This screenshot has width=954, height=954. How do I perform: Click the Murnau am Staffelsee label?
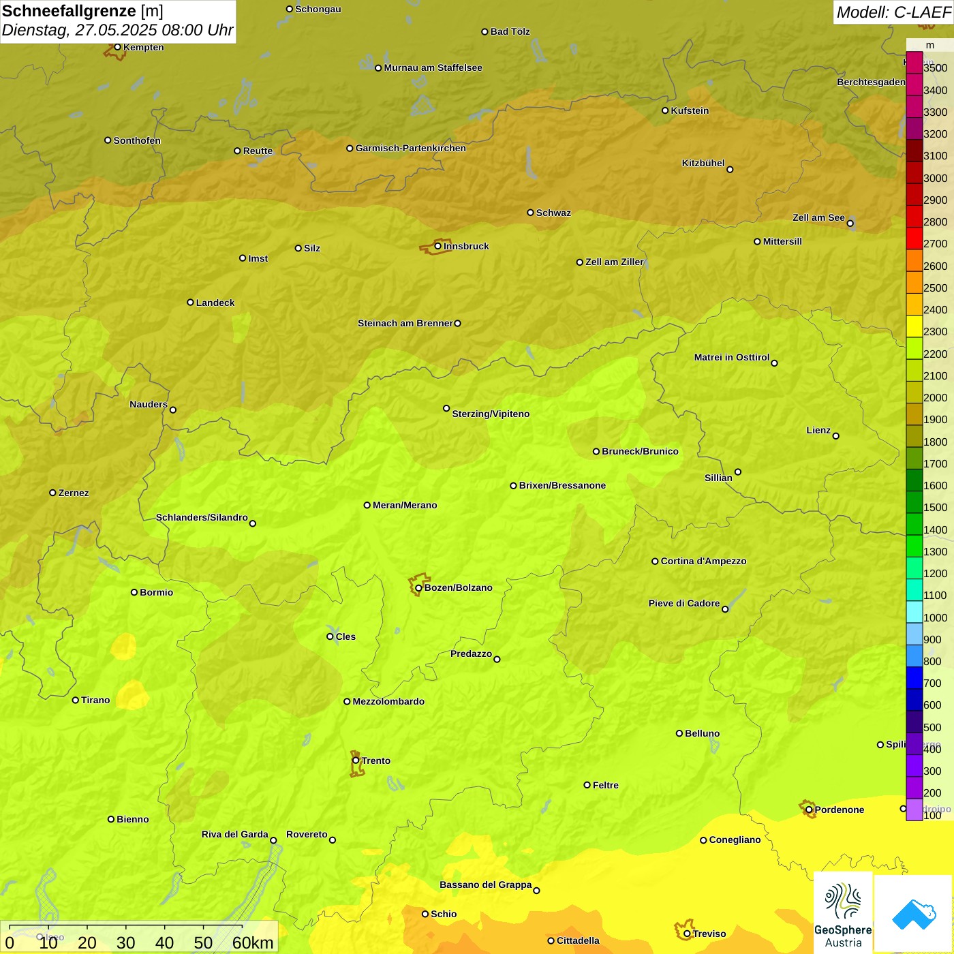(433, 67)
